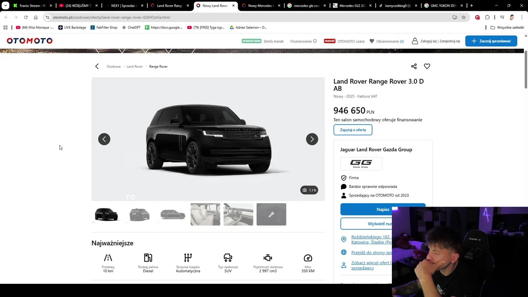This screenshot has width=528, height=297.
Task: Open the tab search dropdown
Action: [5, 6]
